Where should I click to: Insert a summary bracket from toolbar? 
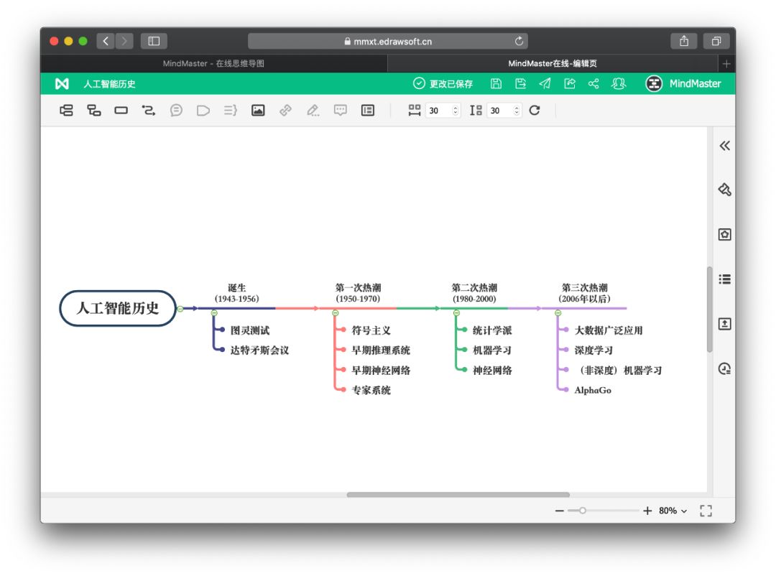click(231, 111)
